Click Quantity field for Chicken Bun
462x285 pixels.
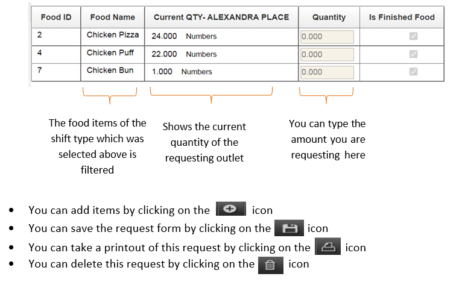pyautogui.click(x=327, y=72)
